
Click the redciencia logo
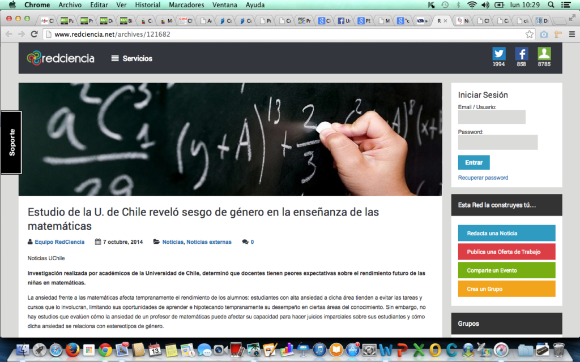coord(61,58)
